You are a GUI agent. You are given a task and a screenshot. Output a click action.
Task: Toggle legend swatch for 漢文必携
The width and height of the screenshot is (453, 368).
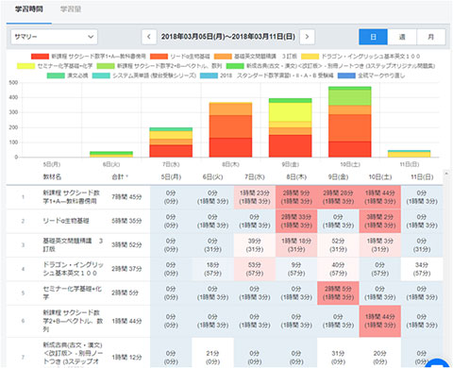point(56,75)
